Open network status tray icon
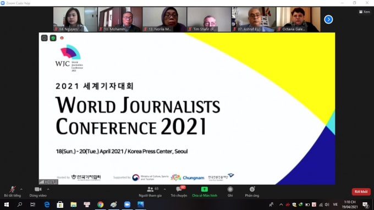 (321, 205)
